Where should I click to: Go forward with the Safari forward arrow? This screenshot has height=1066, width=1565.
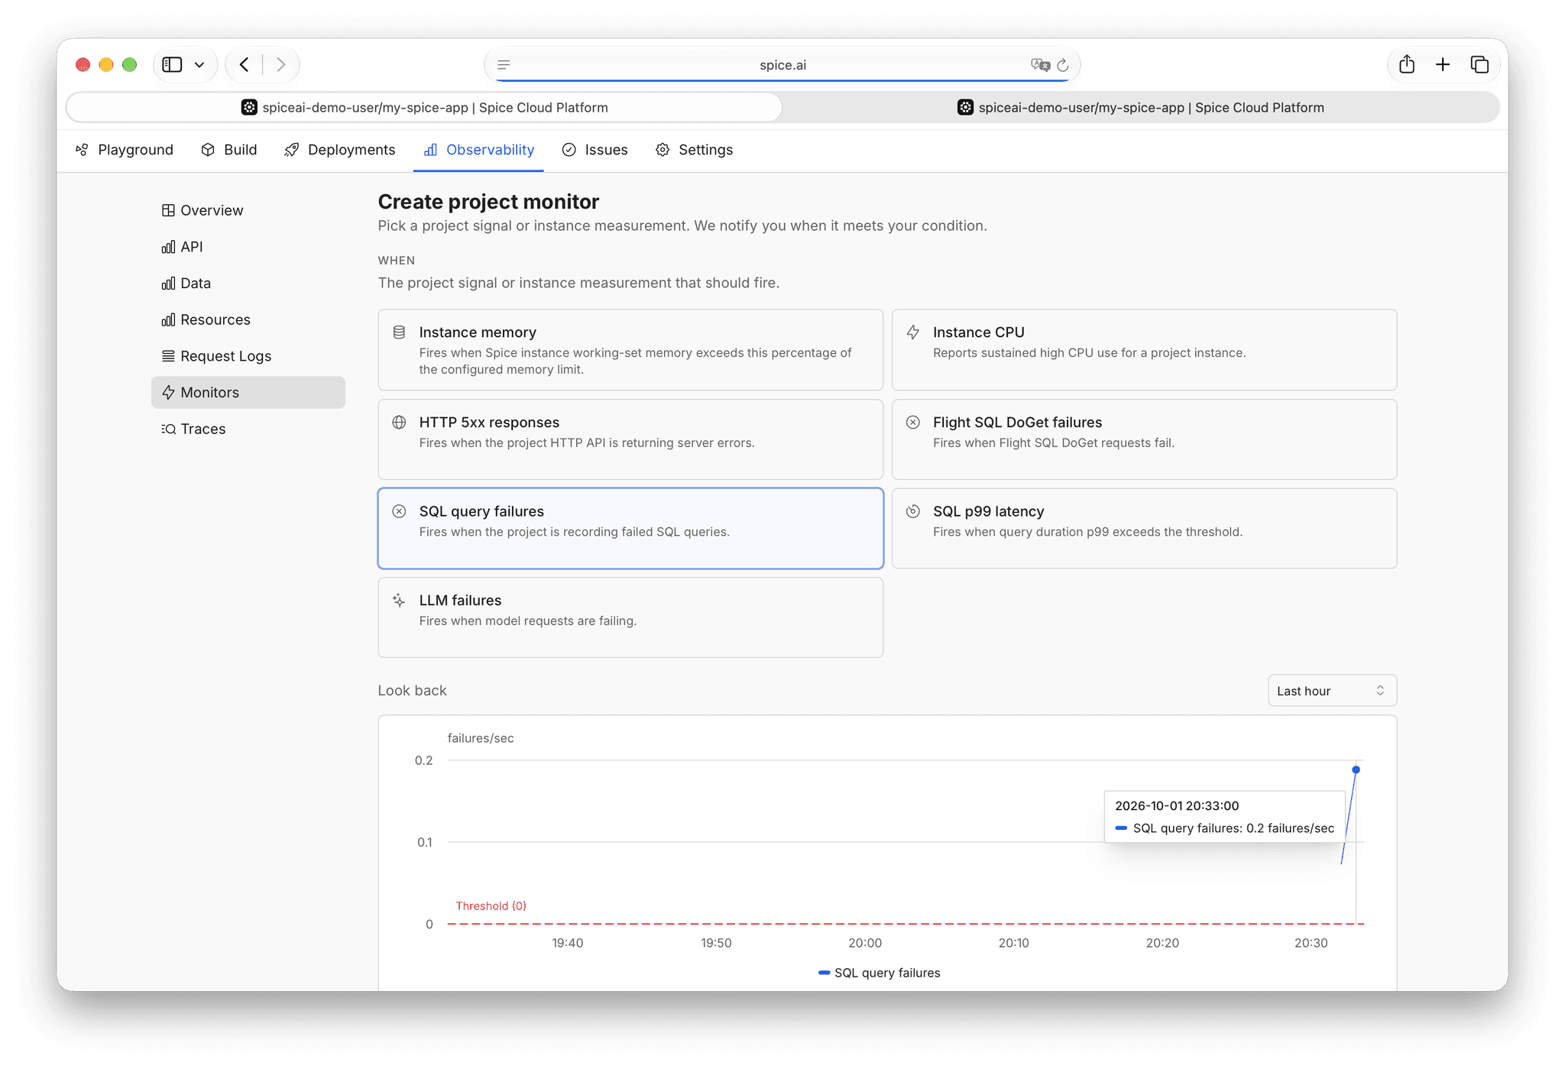point(280,65)
